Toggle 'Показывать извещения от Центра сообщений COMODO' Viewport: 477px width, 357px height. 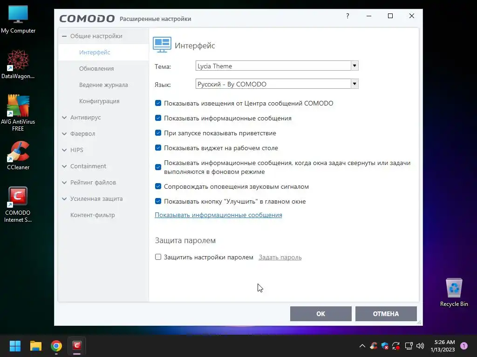click(x=158, y=103)
